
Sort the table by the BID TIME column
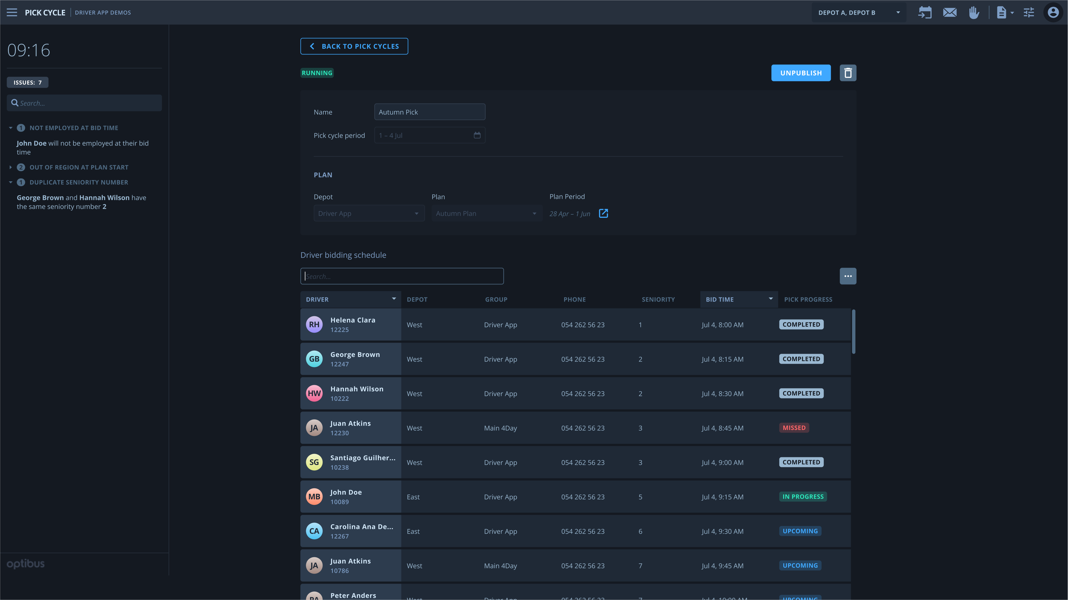739,299
